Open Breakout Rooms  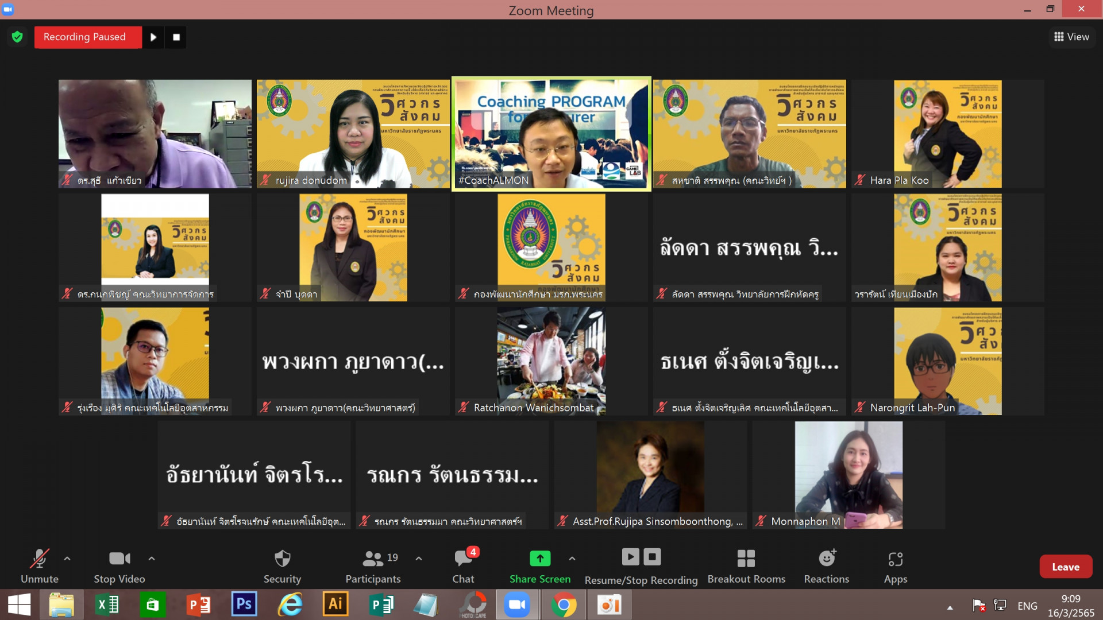(x=746, y=566)
